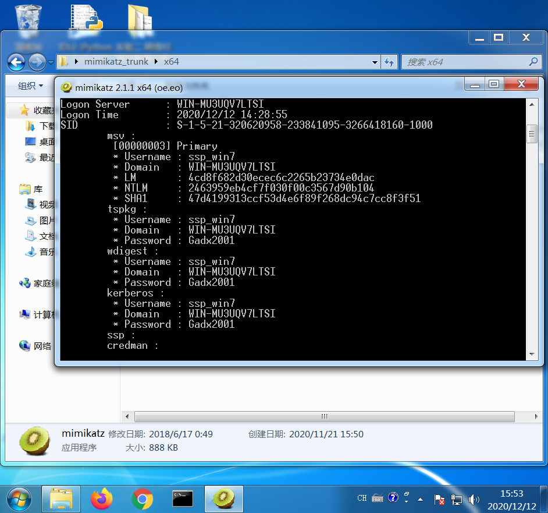Launch Google Chrome from the taskbar
548x513 pixels.
[143, 500]
